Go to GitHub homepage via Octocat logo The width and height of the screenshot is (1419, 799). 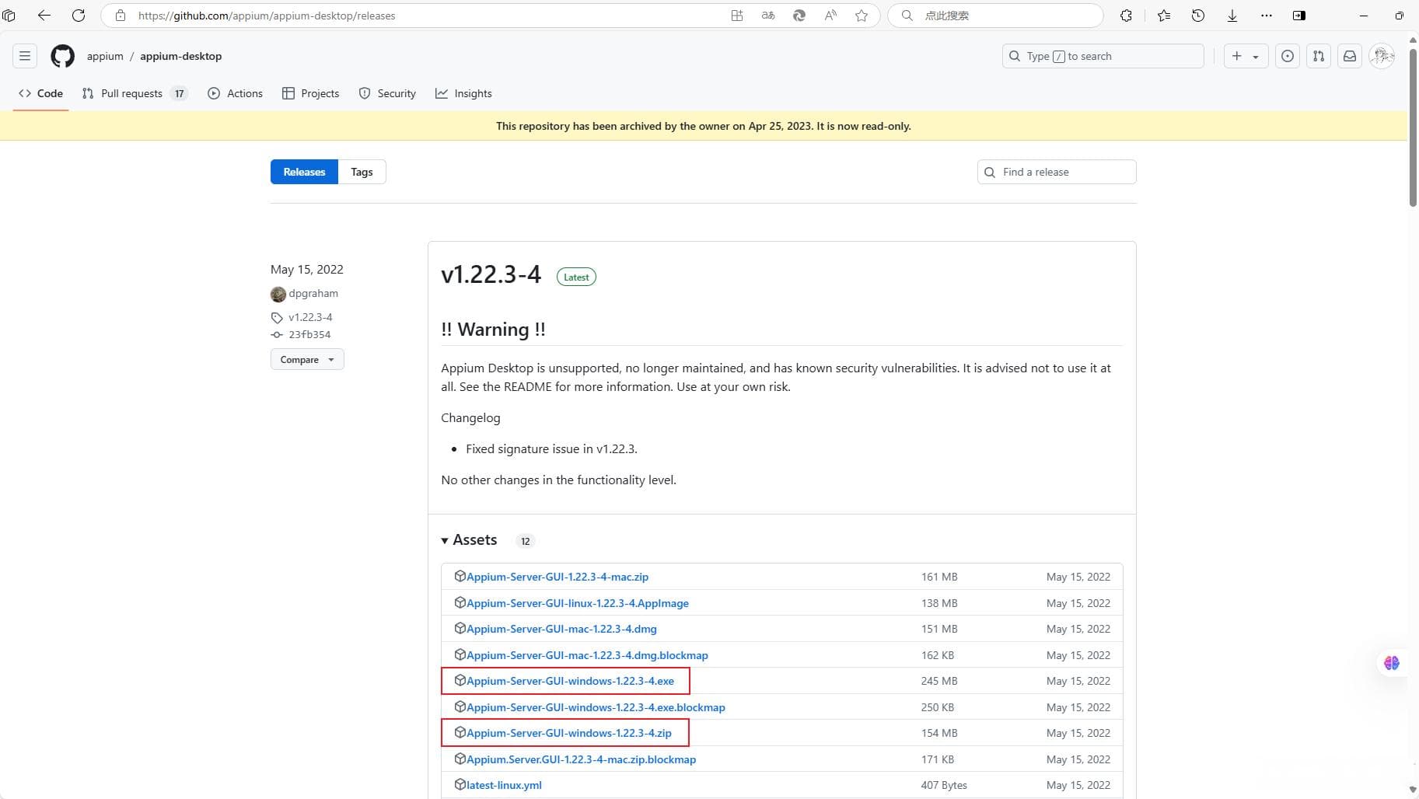click(63, 56)
